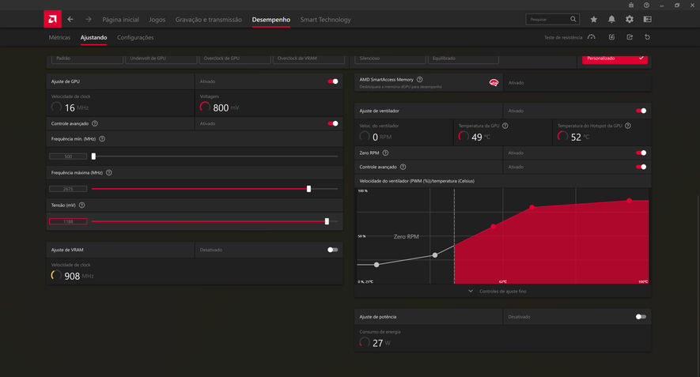Toggle Zero RPM switch
Screen dimensions: 700x377
point(641,153)
